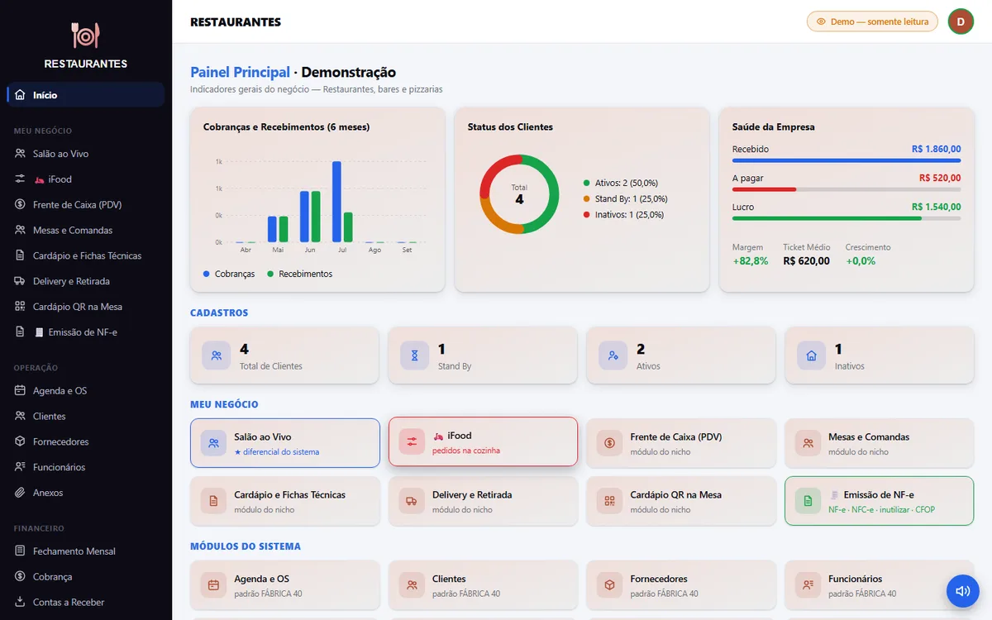992x620 pixels.
Task: Click the green document icon on Emissão de NF-e card
Action: pyautogui.click(x=808, y=501)
